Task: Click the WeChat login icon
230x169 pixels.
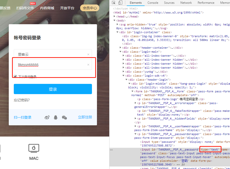Action: [x=64, y=117]
